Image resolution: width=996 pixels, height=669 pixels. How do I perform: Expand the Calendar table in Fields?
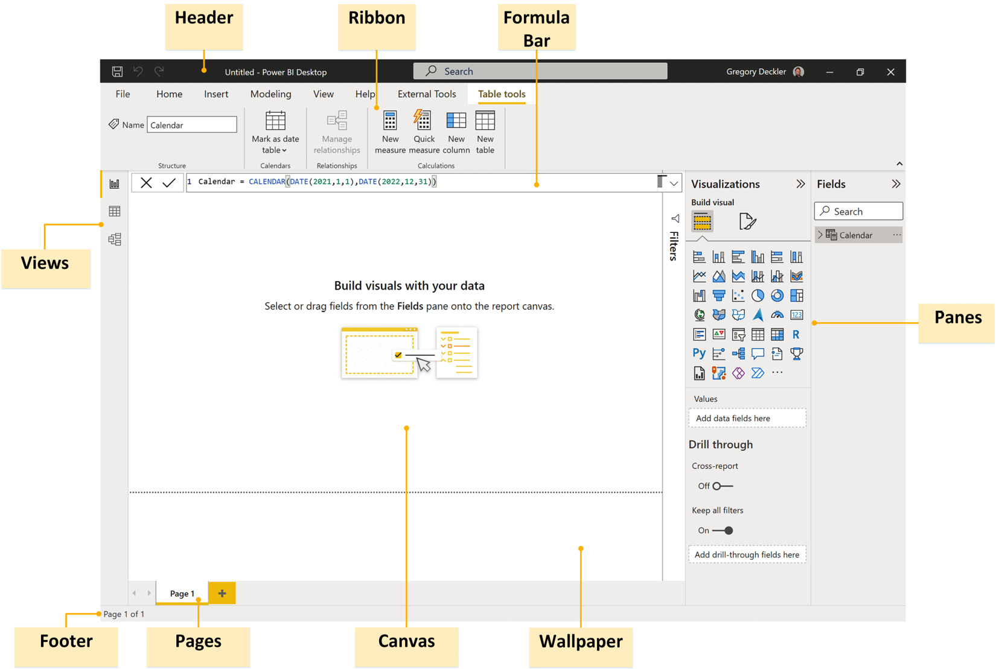pyautogui.click(x=820, y=235)
